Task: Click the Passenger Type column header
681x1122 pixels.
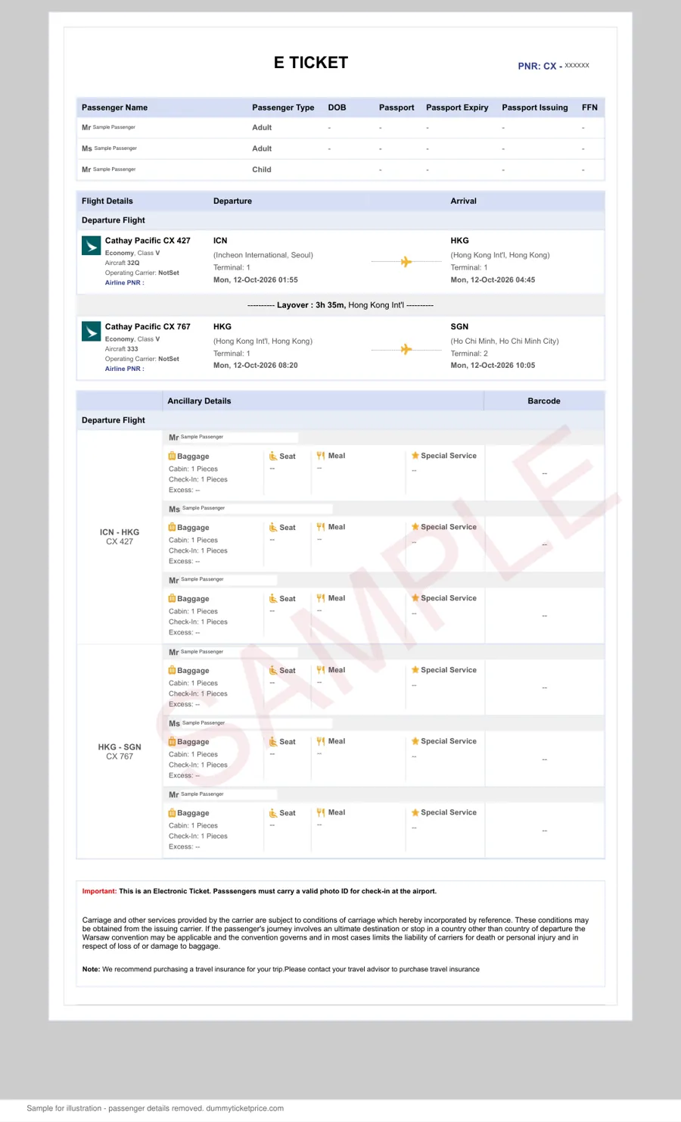Action: tap(283, 108)
